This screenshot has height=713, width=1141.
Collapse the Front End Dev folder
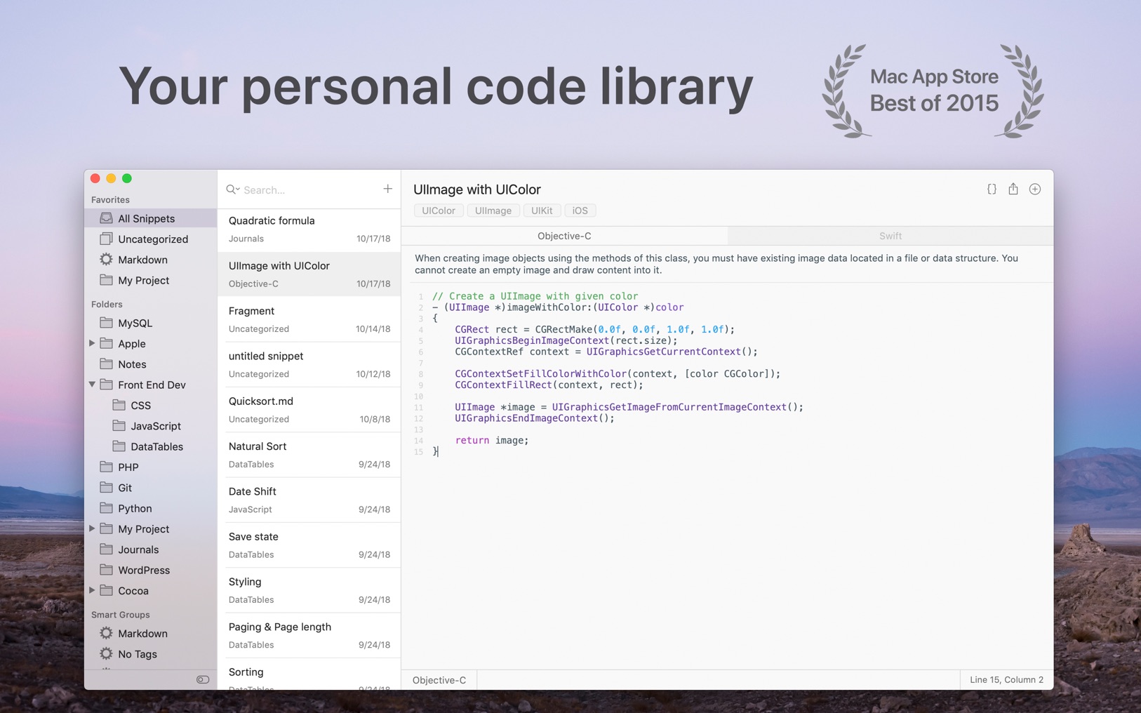[92, 385]
